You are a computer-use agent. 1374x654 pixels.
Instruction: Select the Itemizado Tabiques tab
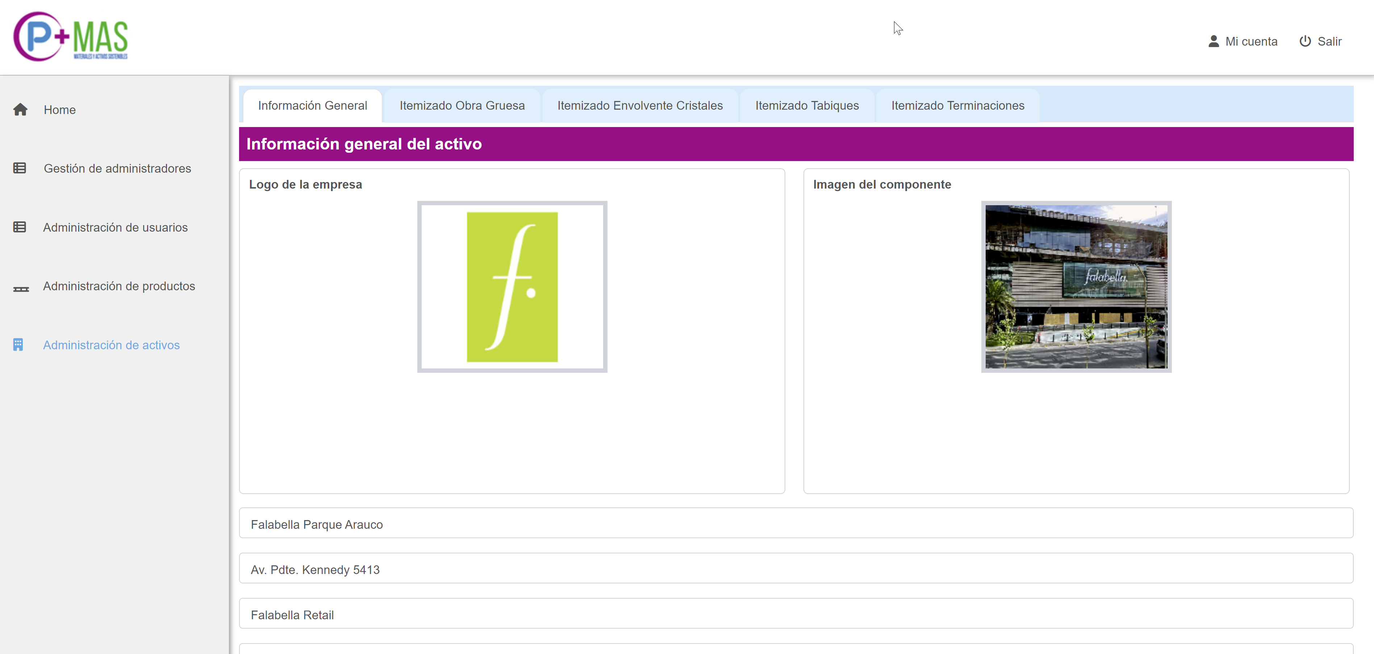pos(806,106)
